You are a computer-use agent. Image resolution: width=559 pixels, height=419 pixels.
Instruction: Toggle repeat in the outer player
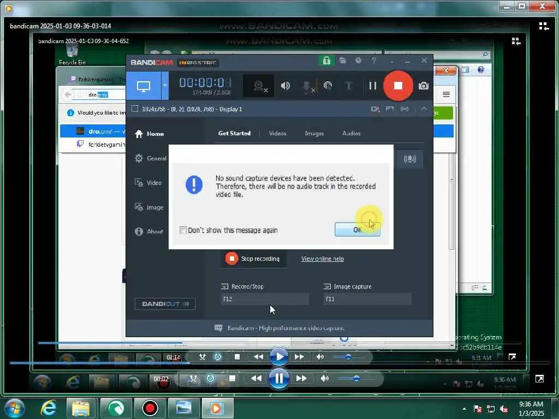(210, 379)
